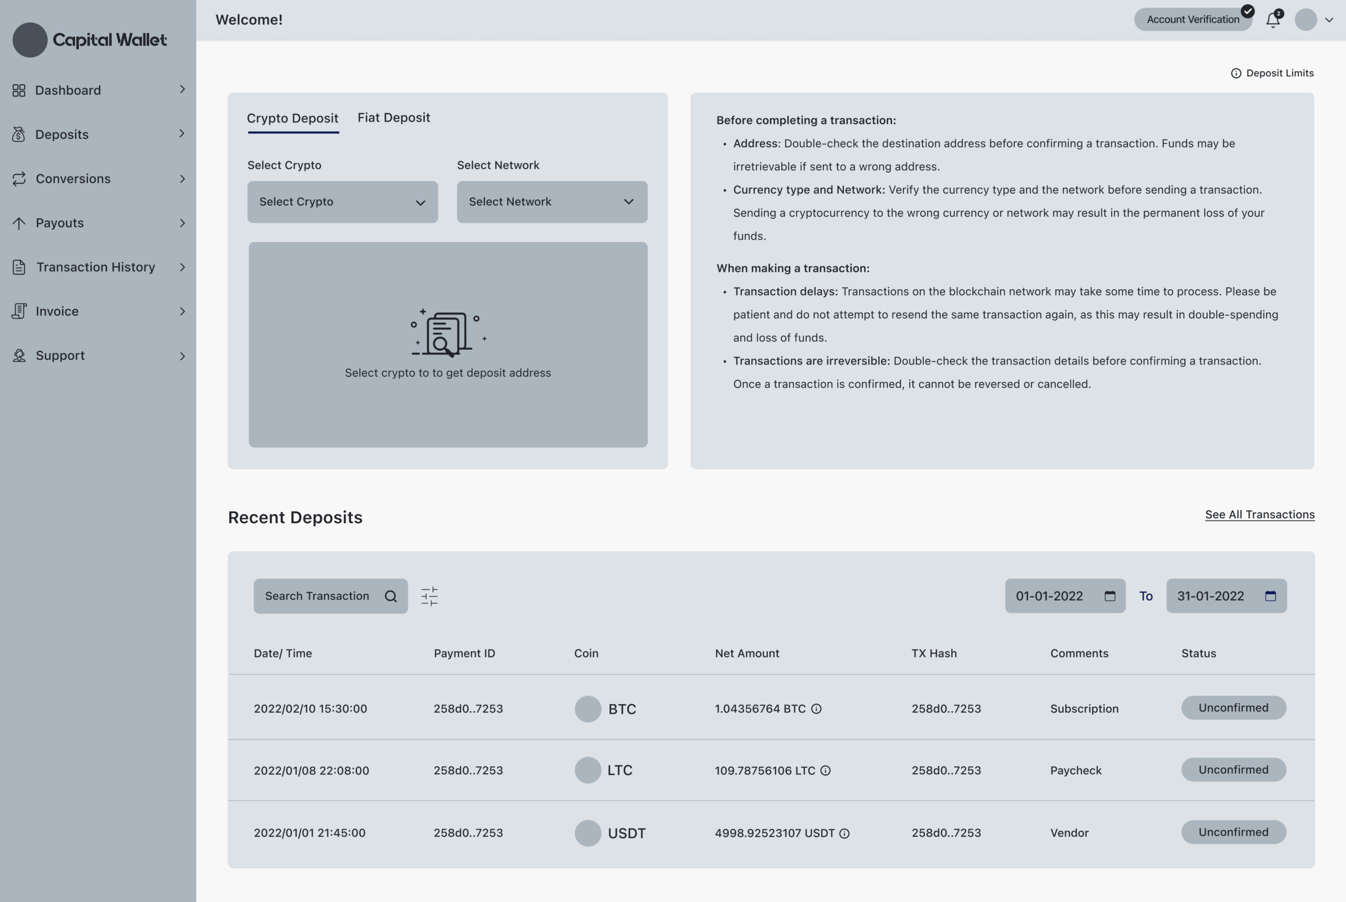Click info icon next to 109.78756106 LTC
Screen dimensions: 1346x902
(825, 771)
